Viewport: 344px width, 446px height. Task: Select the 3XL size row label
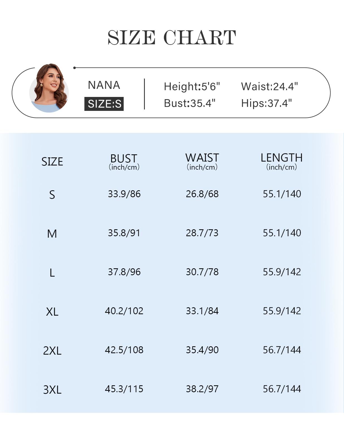(52, 390)
